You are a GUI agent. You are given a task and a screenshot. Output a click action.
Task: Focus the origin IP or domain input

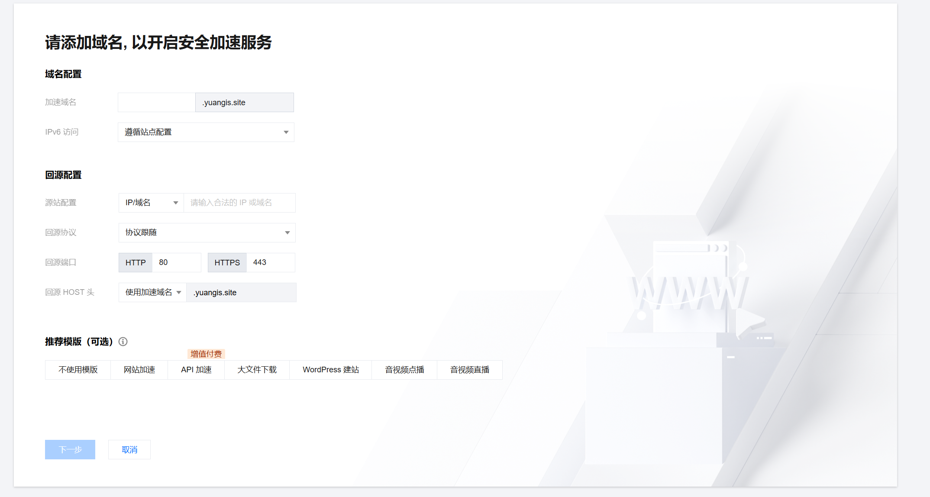coord(239,203)
